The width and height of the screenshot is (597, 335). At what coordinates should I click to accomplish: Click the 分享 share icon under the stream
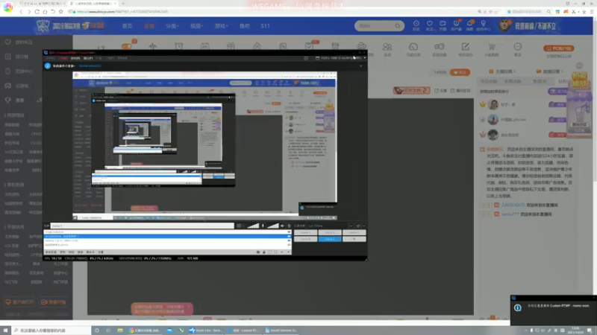tap(441, 91)
